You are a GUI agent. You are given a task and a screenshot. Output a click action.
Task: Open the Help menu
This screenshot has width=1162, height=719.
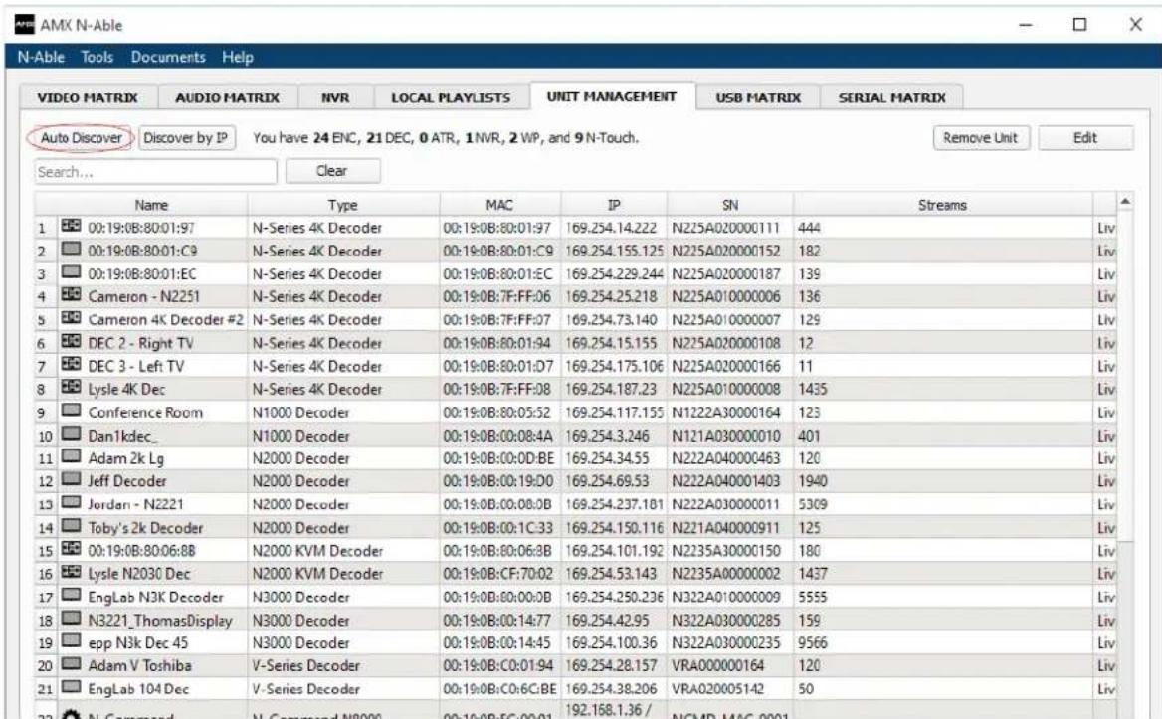click(x=237, y=57)
